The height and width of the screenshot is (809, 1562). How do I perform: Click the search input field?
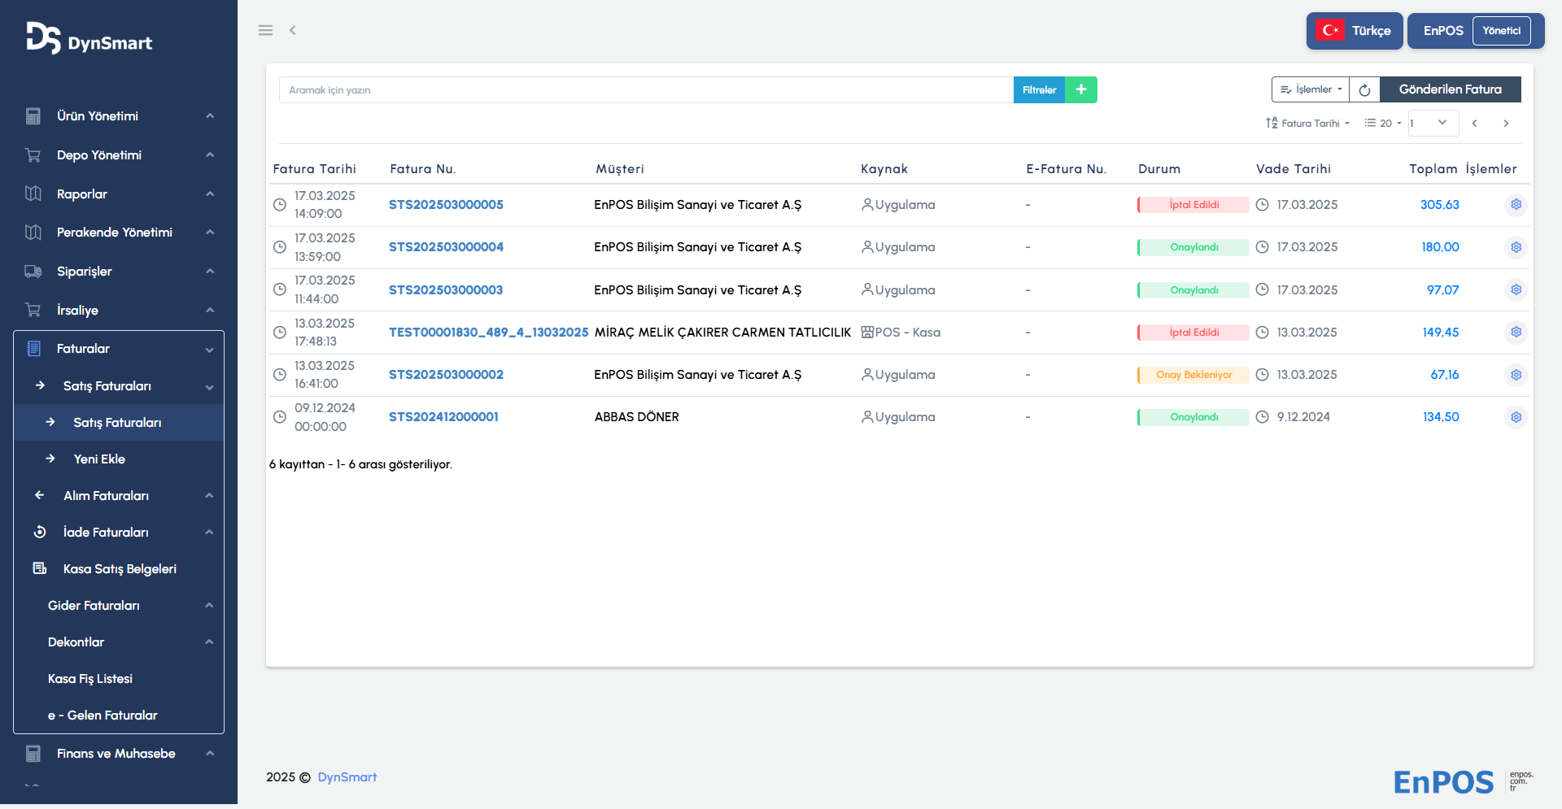[x=645, y=89]
